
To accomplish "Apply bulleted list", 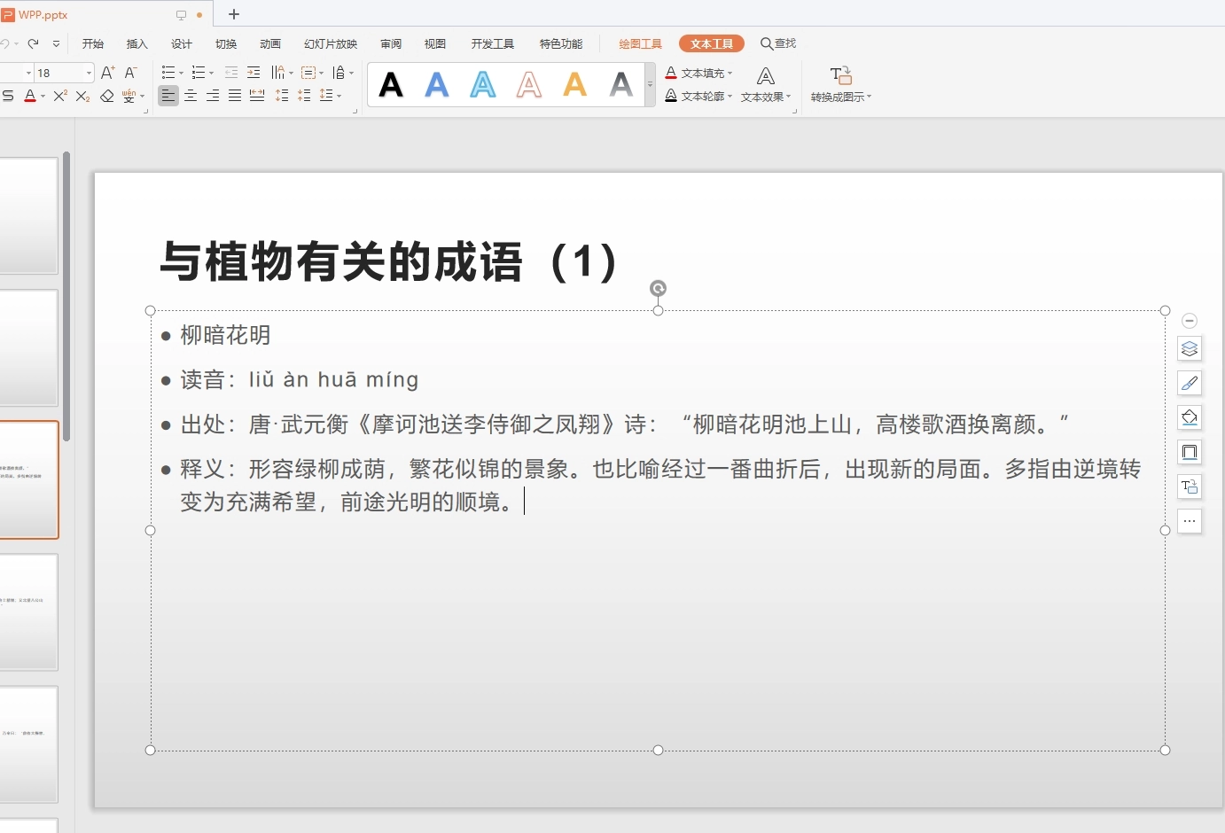I will 168,73.
